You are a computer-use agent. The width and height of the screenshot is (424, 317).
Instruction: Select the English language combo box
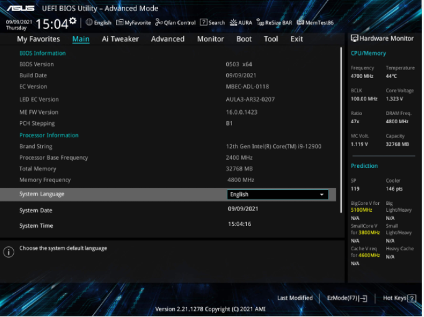[278, 194]
